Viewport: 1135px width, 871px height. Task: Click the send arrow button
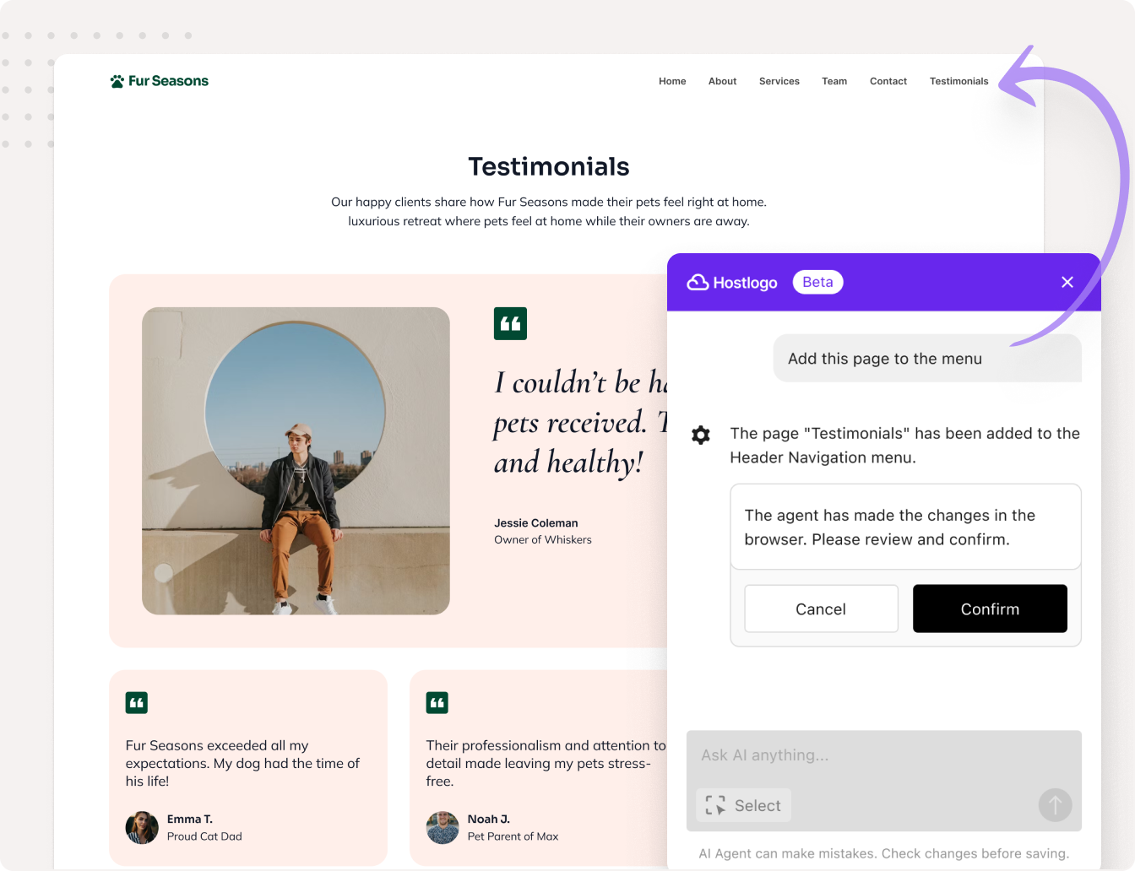click(x=1055, y=805)
